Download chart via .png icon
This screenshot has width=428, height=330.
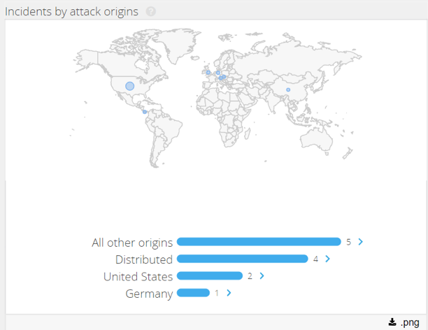(x=392, y=322)
